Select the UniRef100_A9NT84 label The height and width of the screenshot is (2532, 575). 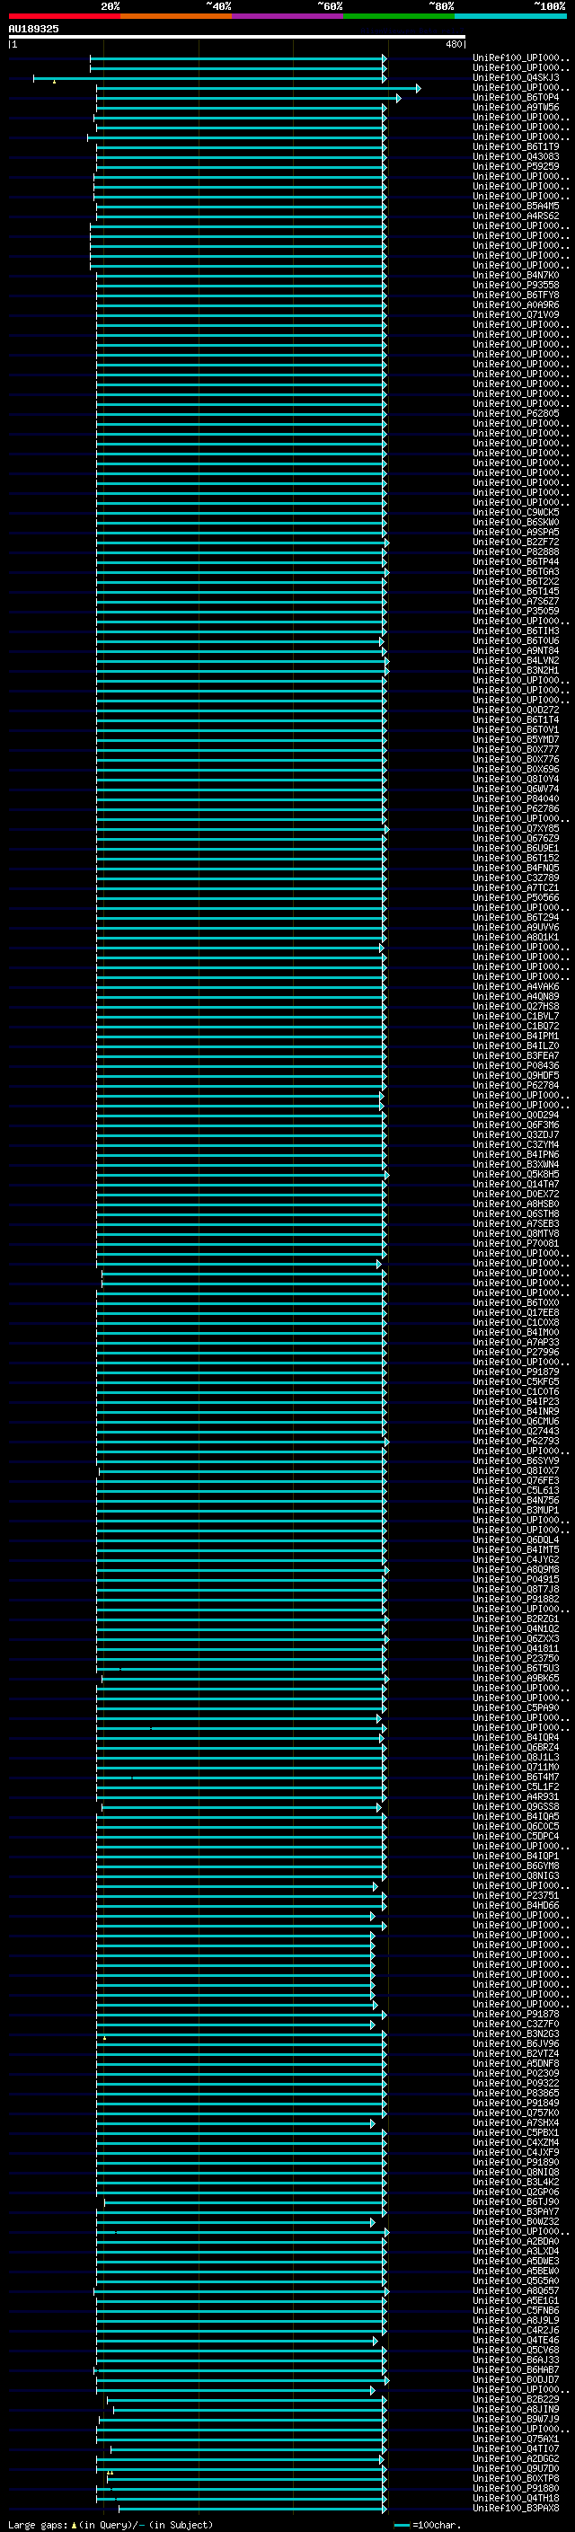click(516, 650)
